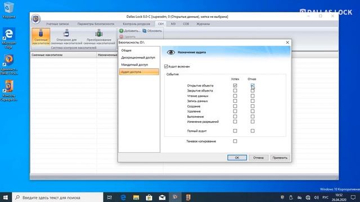
Task: Open the notification center icon
Action: click(x=353, y=198)
